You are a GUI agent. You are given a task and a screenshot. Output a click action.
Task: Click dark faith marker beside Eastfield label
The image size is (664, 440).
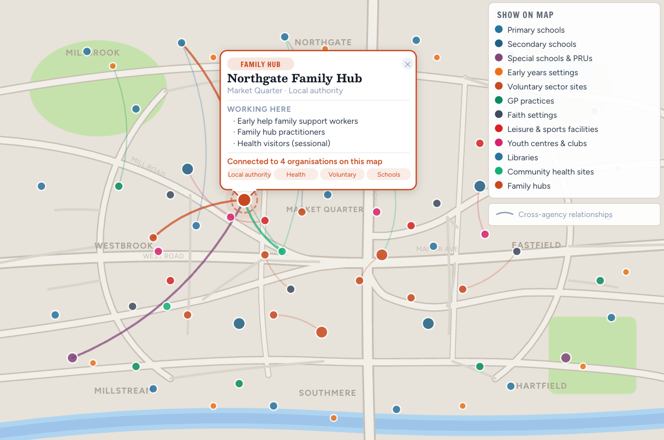click(x=517, y=251)
